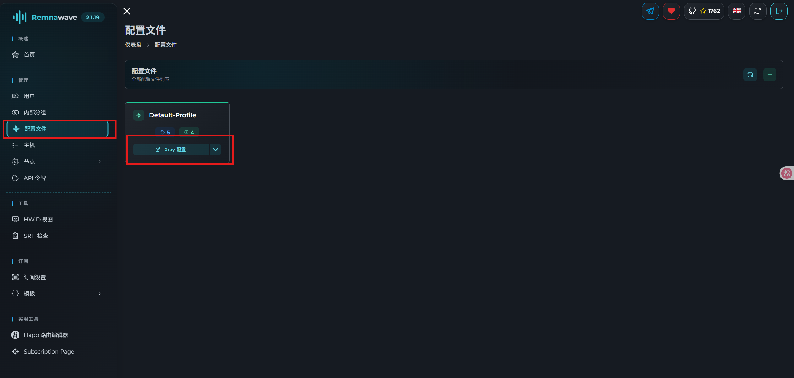Click the UK flag language switcher
Screen dimensions: 794x378
coord(737,11)
